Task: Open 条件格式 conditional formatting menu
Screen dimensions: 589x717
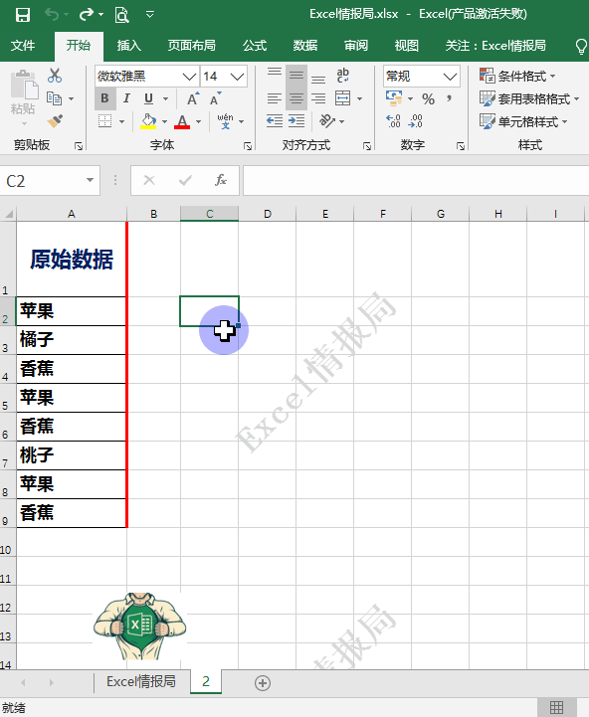Action: click(517, 76)
